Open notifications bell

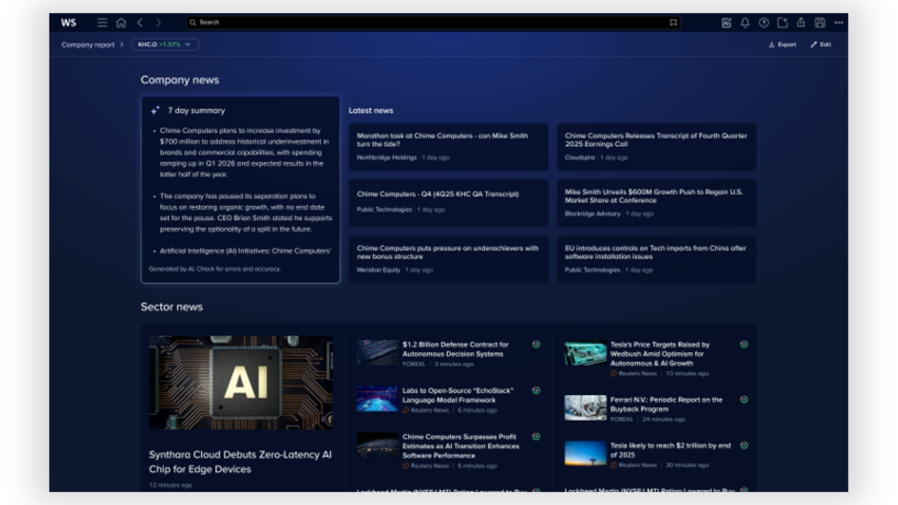[x=745, y=22]
